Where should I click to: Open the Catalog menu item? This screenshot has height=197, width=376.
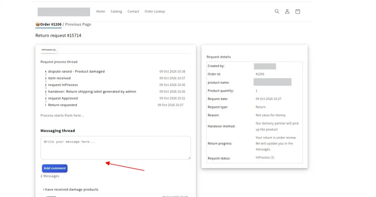116,12
